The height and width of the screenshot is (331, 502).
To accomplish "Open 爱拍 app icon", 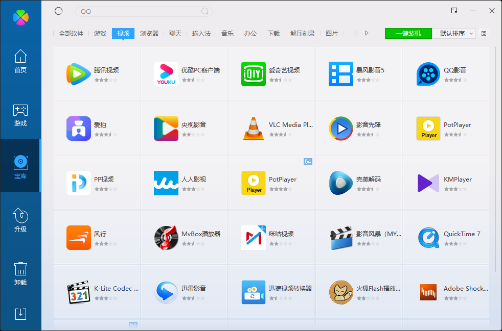I will click(x=78, y=129).
